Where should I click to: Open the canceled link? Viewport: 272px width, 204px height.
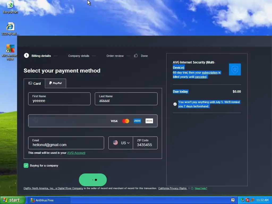pos(201,77)
